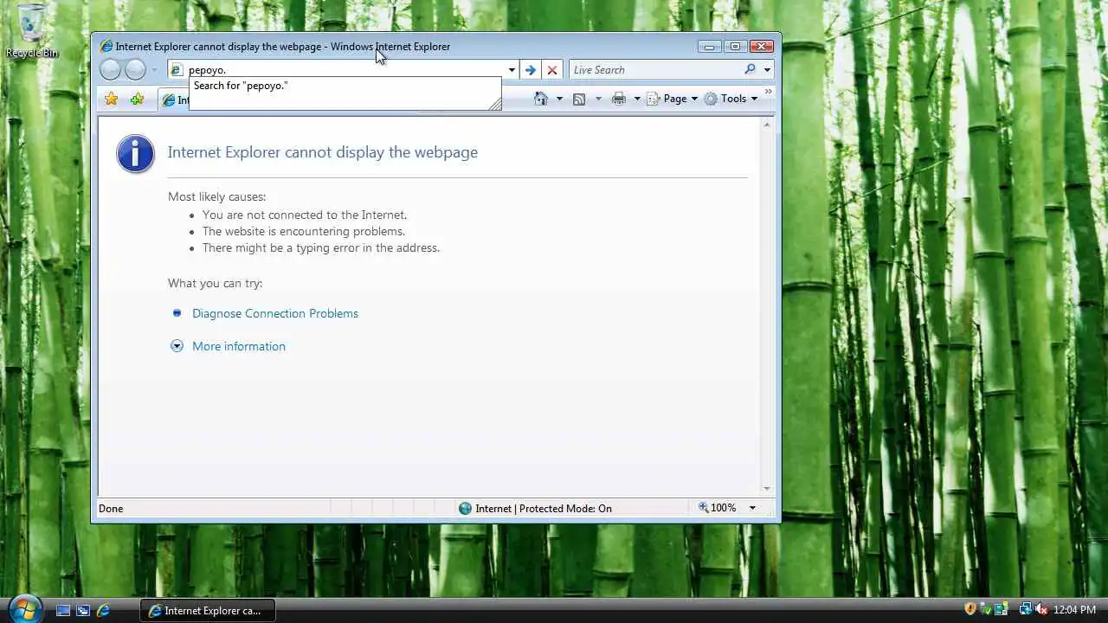Click the page scrollbar up arrow
This screenshot has width=1108, height=623.
pyautogui.click(x=766, y=125)
